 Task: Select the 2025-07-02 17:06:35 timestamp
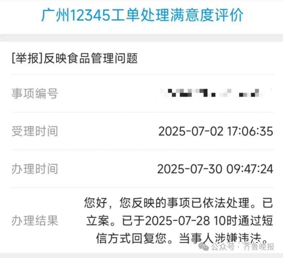216,131
